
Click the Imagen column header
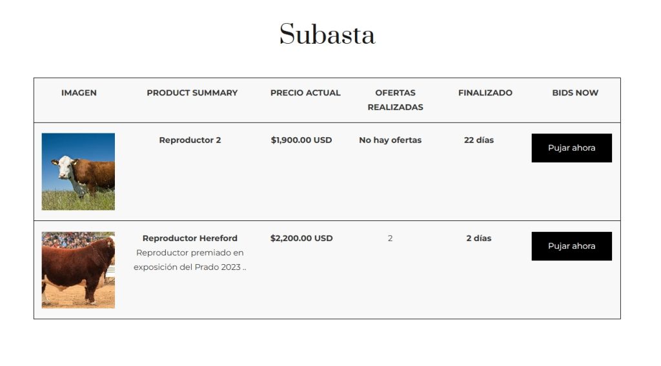(79, 93)
